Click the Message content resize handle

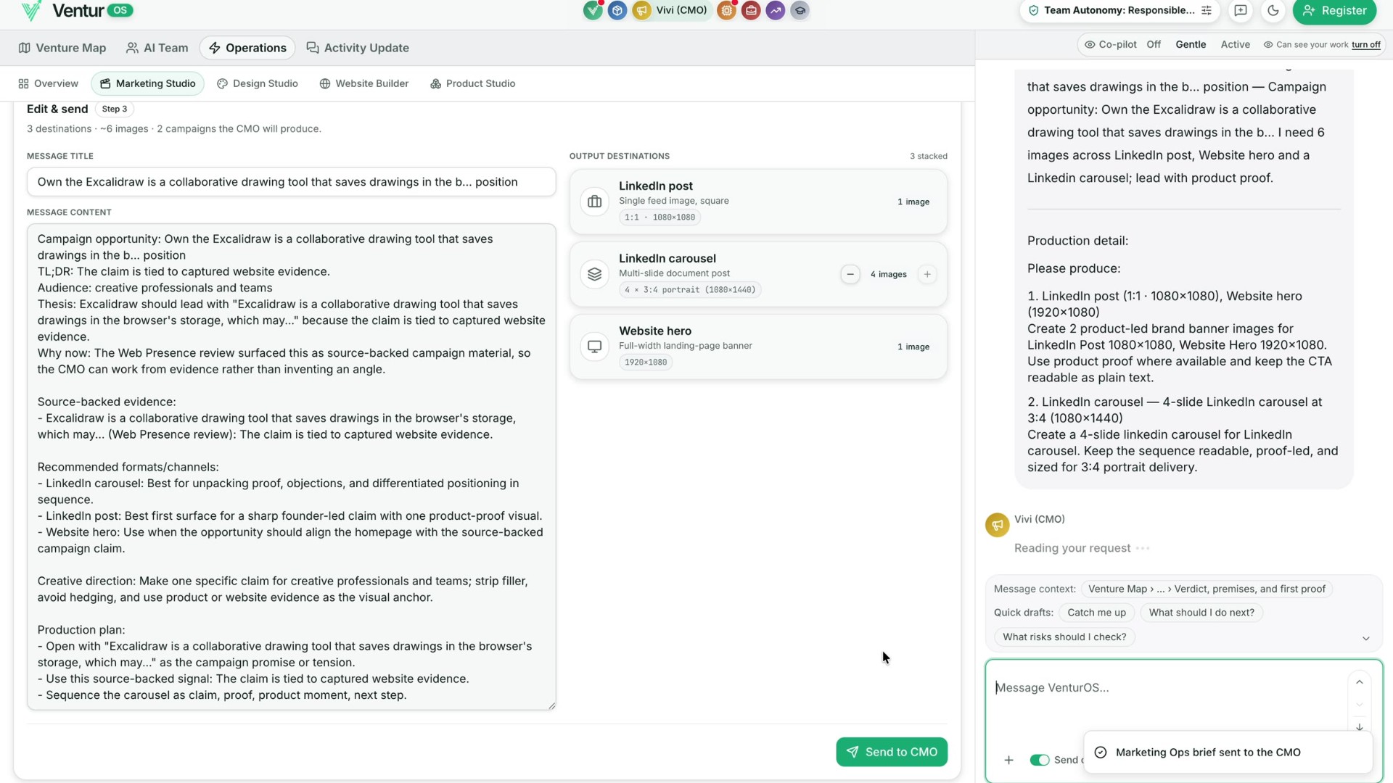[x=552, y=705]
